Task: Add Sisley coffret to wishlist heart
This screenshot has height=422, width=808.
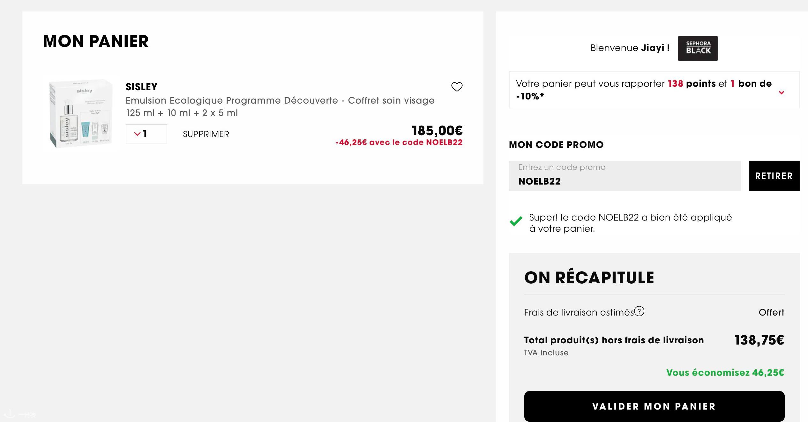Action: (x=457, y=87)
